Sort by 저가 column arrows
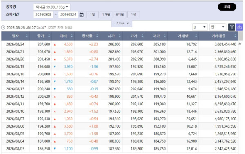 [165, 36]
